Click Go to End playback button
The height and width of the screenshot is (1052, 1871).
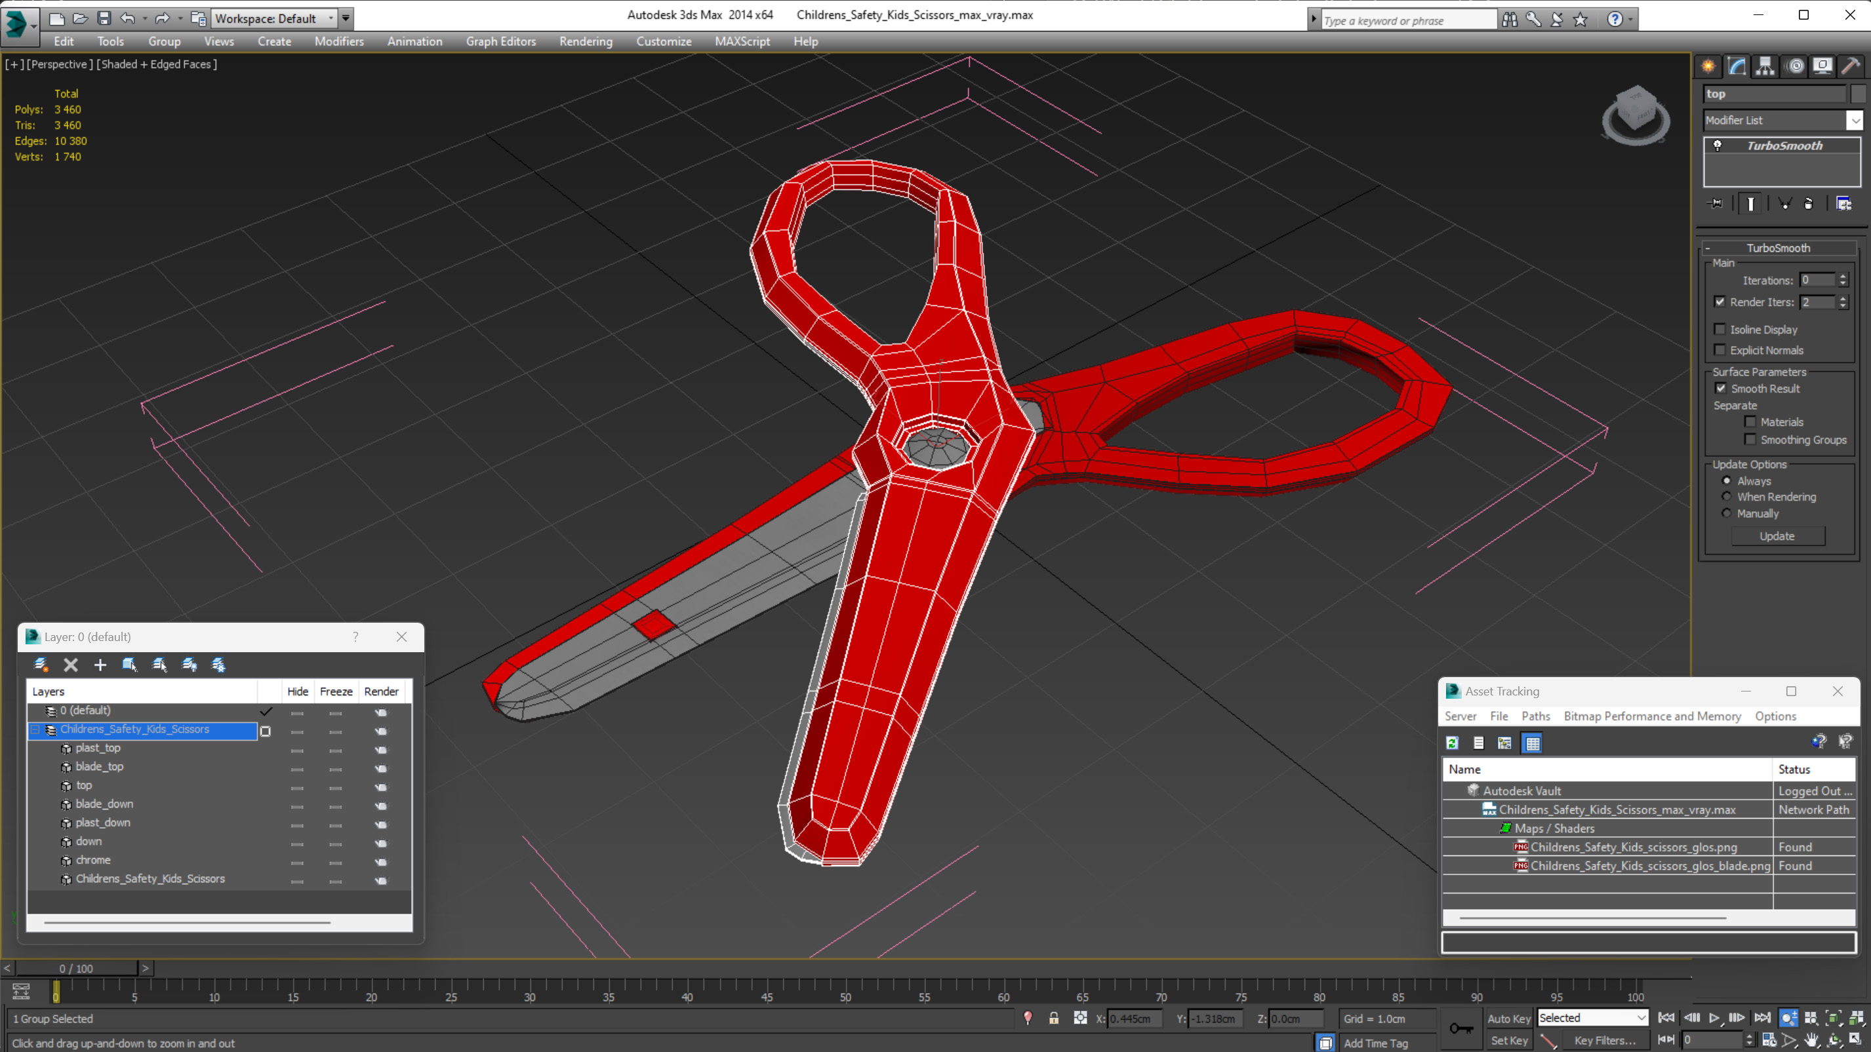pyautogui.click(x=1762, y=1018)
